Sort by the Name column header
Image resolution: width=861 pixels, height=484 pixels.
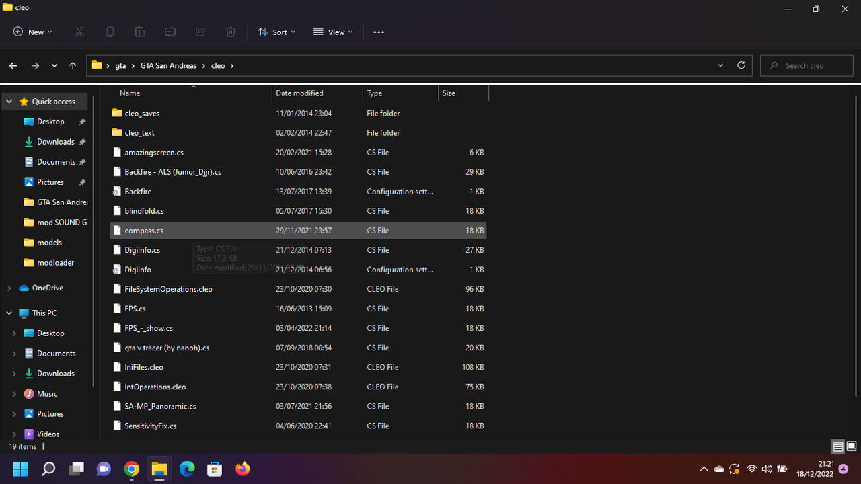tap(190, 93)
